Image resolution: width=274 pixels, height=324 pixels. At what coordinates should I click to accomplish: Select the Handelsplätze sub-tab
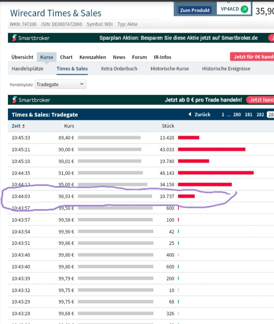coord(27,69)
